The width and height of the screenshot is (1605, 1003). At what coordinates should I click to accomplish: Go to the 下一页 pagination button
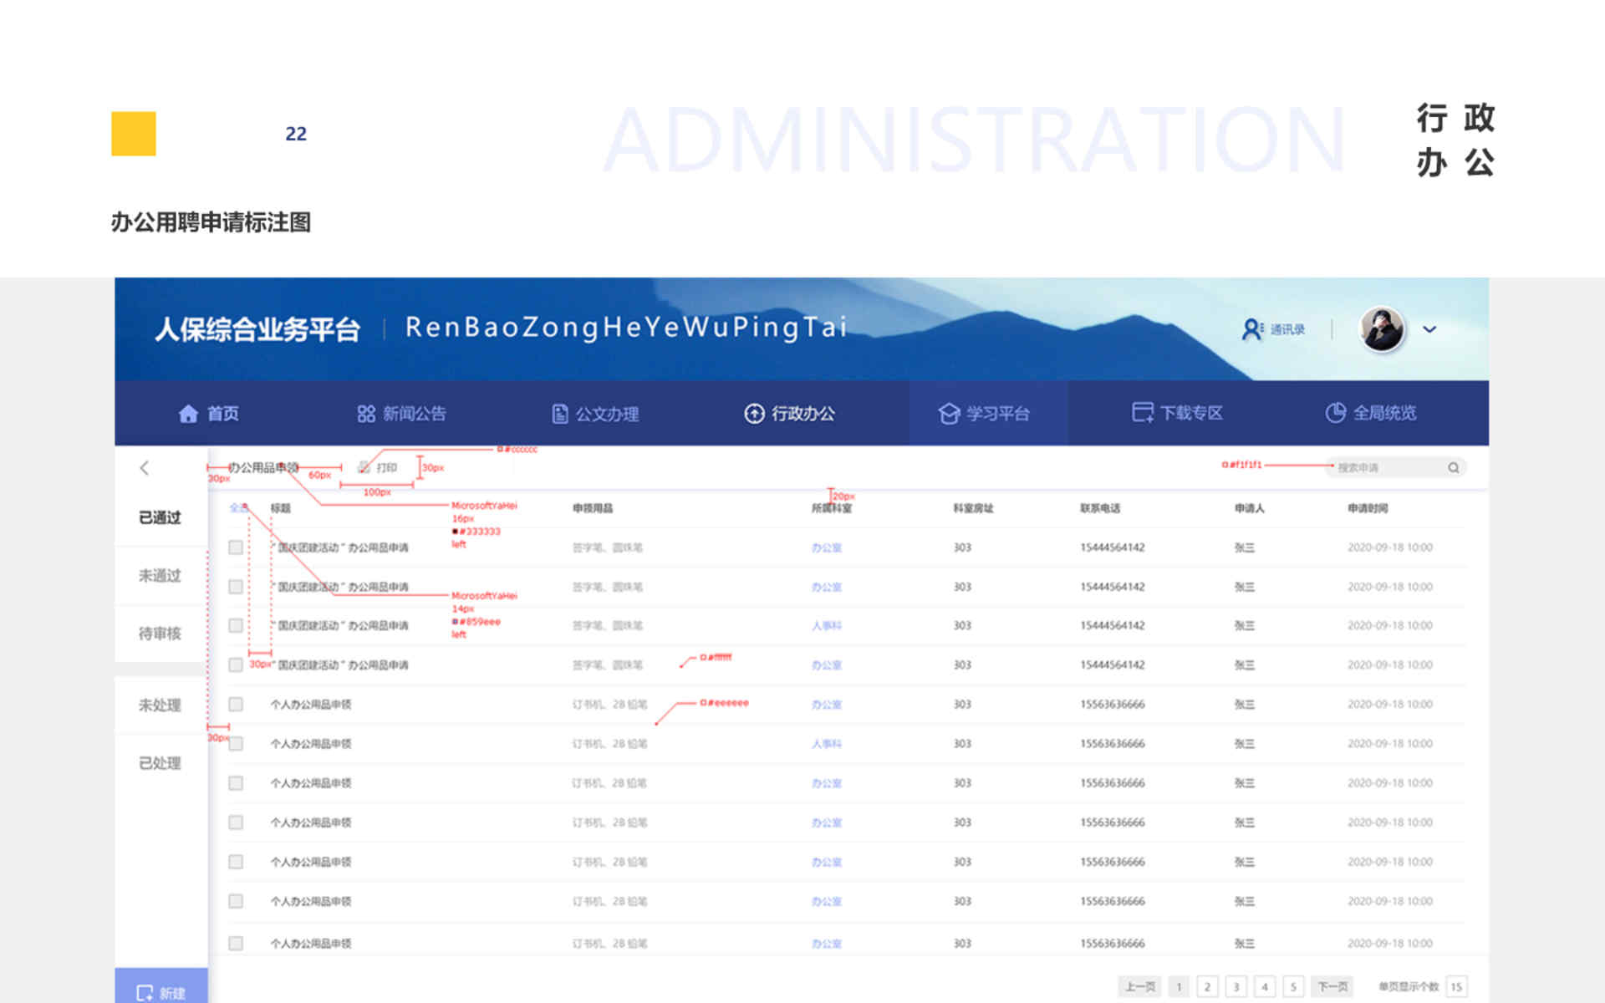(1332, 987)
